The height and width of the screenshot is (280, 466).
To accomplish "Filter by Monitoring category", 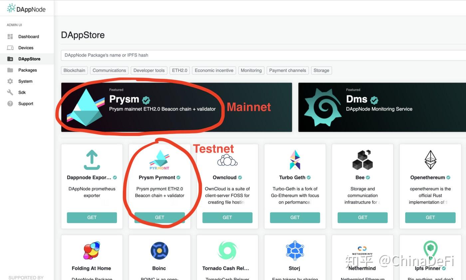I will click(251, 70).
